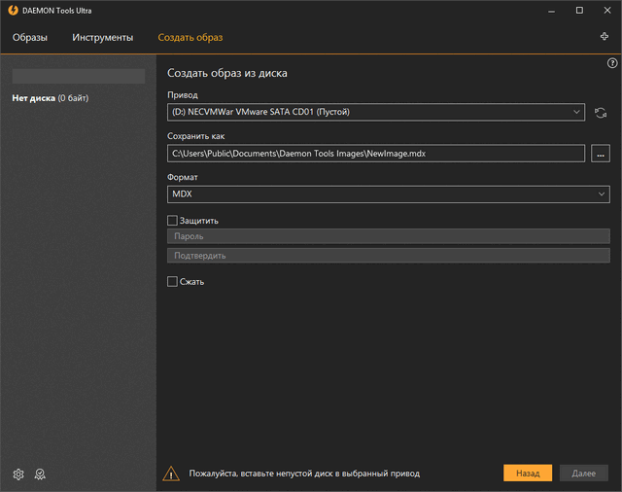Open the Формат dropdown showing MDX
Screen dimensions: 622x492
click(388, 194)
